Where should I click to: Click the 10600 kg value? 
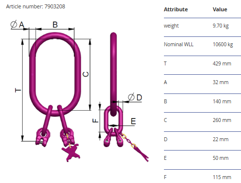[x=223, y=45]
